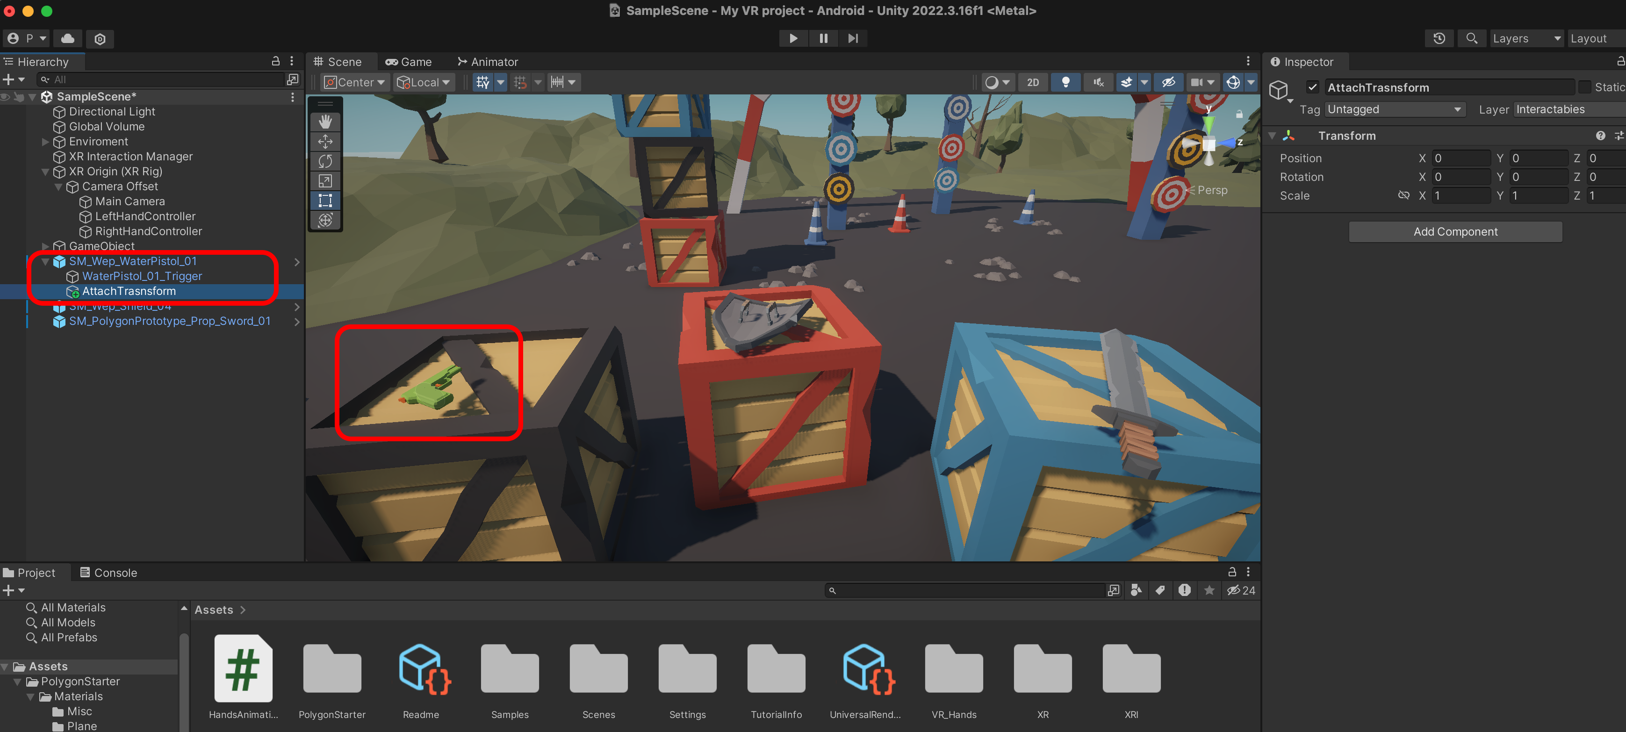1626x732 pixels.
Task: Click the Add Component button
Action: point(1455,231)
